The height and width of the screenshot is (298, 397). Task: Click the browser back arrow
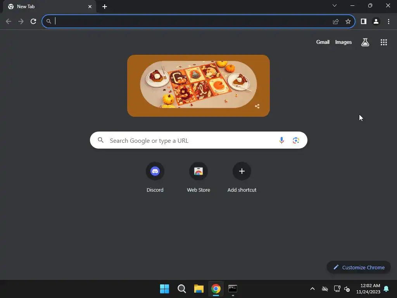(x=9, y=21)
